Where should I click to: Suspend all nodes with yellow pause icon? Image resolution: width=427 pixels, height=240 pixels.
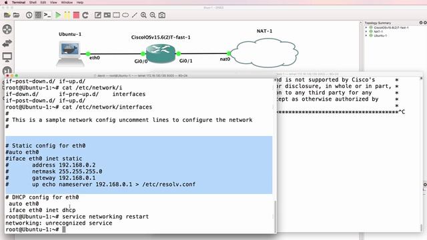point(67,15)
